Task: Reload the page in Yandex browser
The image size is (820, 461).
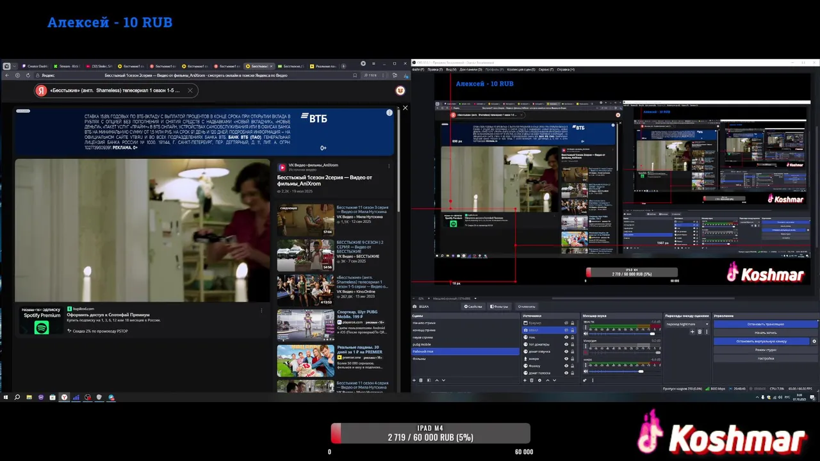Action: click(28, 76)
